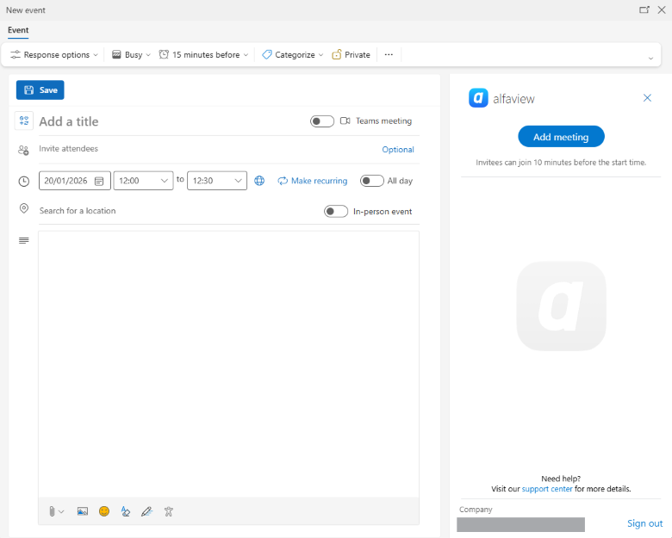Enable the Teams meeting toggle
The height and width of the screenshot is (538, 672).
tap(322, 121)
